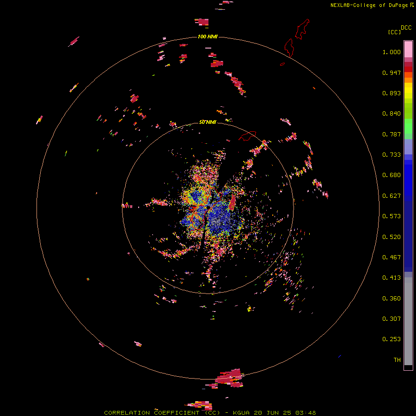Click the 0.573 scale value

(x=392, y=216)
